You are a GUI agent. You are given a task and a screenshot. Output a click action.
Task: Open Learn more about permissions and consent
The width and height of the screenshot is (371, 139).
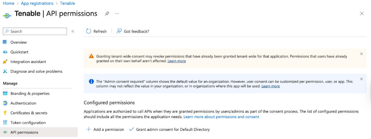pos(221,117)
